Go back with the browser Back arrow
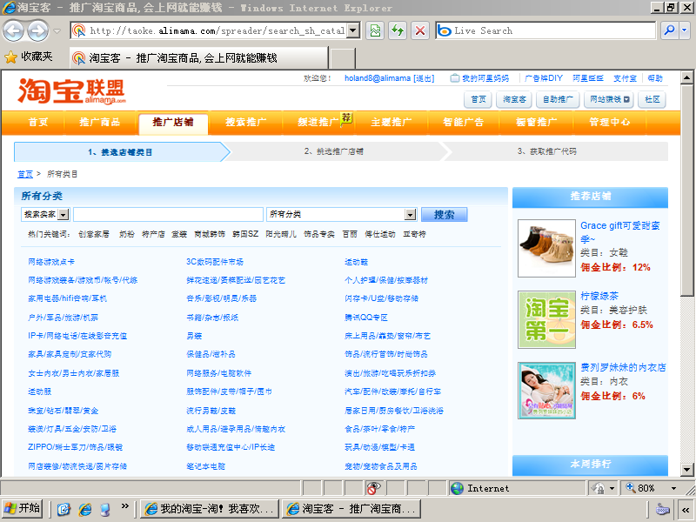This screenshot has height=522, width=696. click(14, 30)
